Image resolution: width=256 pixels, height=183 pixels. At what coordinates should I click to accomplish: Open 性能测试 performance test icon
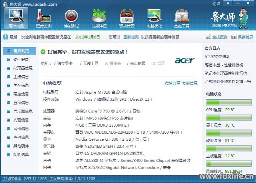(x=72, y=18)
